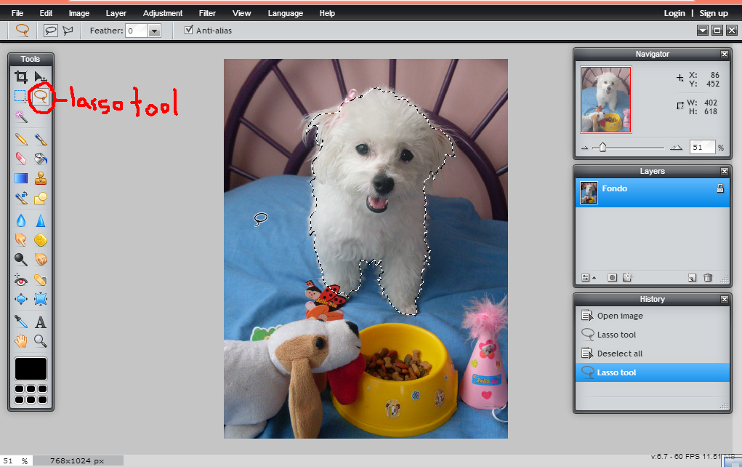Select the Burn hand tool
Viewport: 742px width, 467px height.
pyautogui.click(x=41, y=260)
